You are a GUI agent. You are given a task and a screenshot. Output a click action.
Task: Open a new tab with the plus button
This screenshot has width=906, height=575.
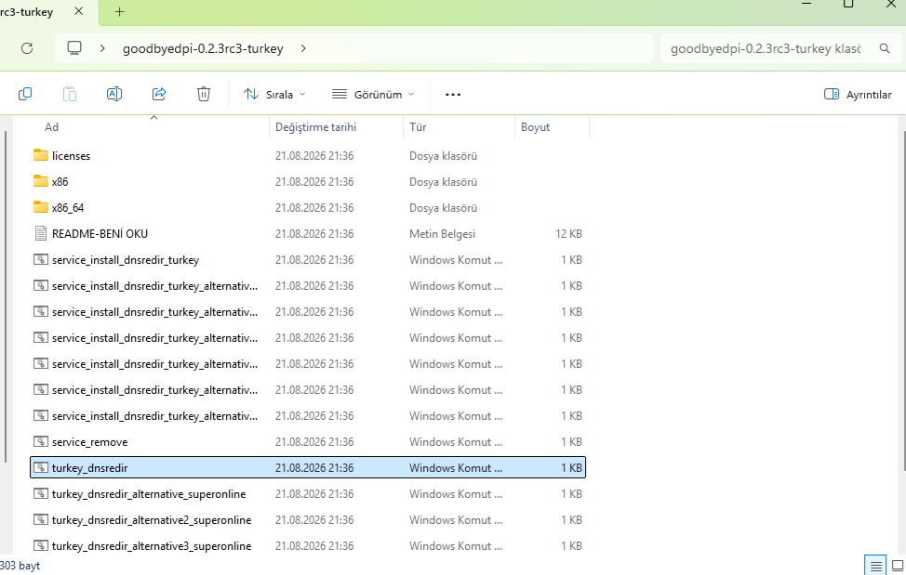point(120,11)
